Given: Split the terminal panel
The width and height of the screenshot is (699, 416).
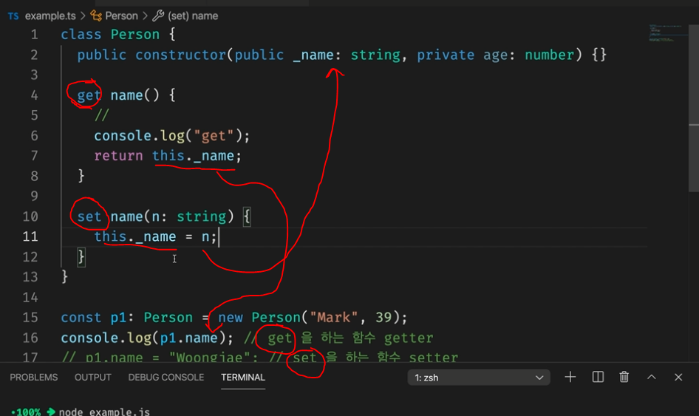Looking at the screenshot, I should [598, 378].
